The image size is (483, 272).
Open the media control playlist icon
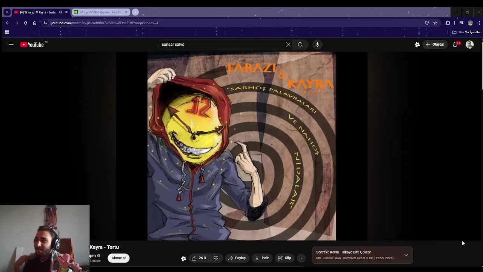tap(461, 23)
